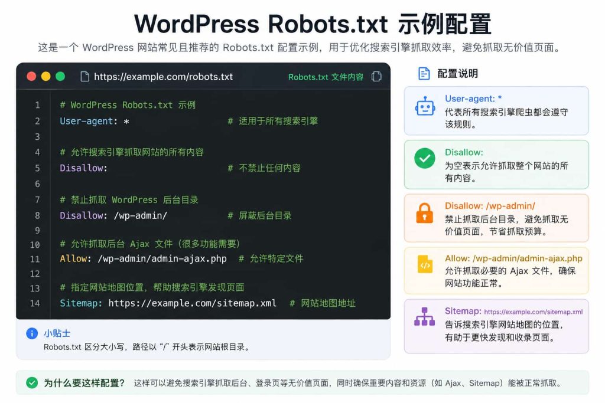
Task: Click the copy icon in code header
Action: pos(376,76)
